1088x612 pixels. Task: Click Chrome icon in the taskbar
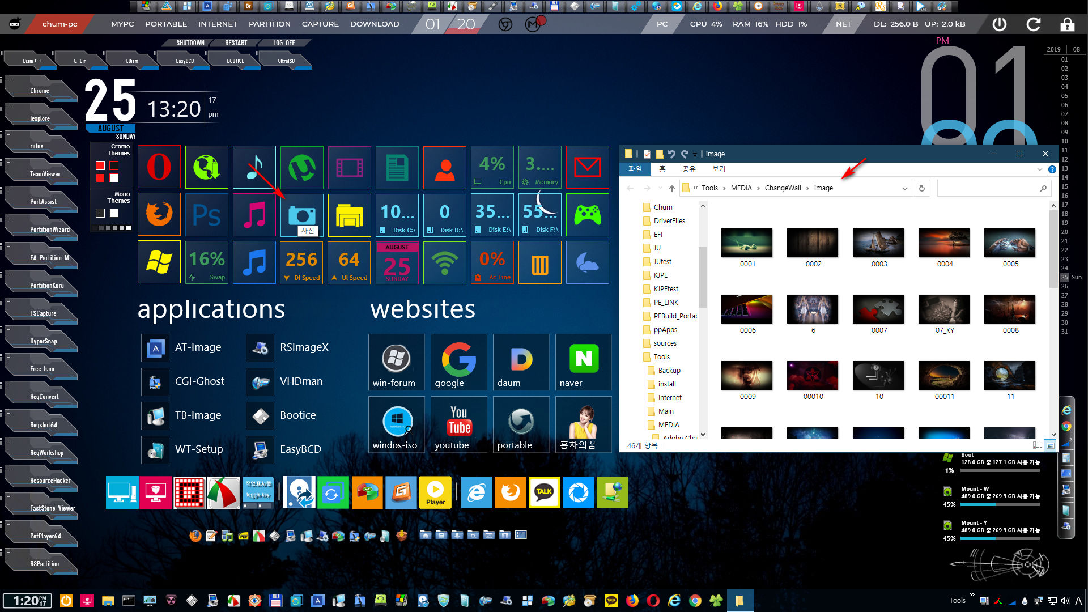click(x=695, y=601)
